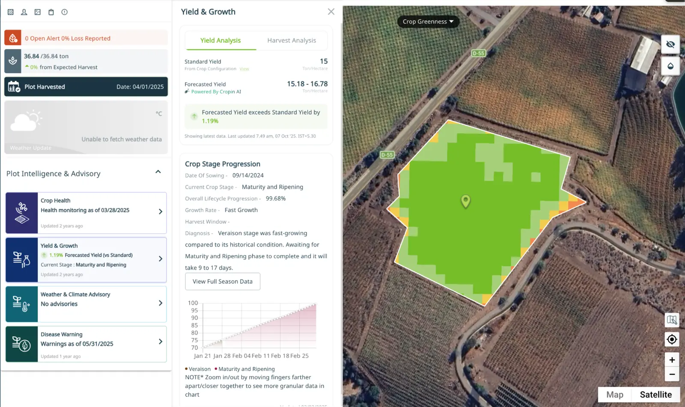Image resolution: width=685 pixels, height=407 pixels.
Task: Click the Veraison legend entry under chart
Action: [x=198, y=369]
